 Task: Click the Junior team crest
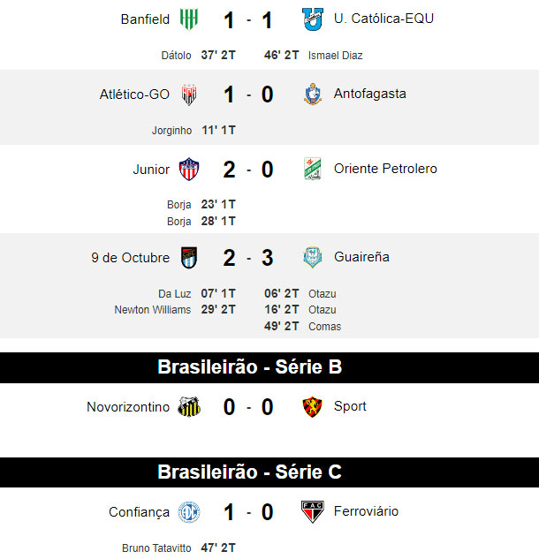point(189,169)
